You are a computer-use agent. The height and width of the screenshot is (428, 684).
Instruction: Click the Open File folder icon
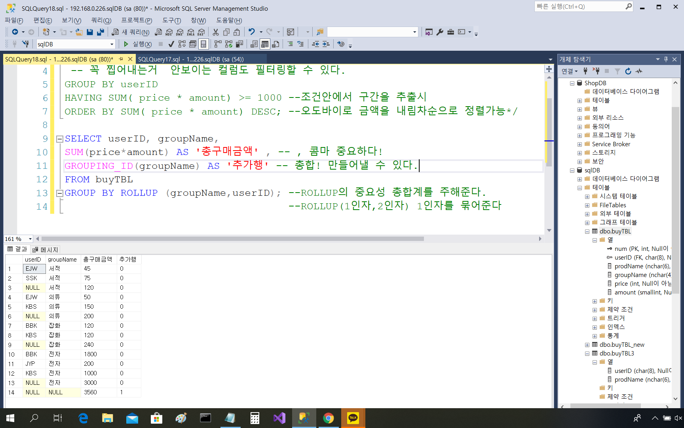tap(79, 32)
